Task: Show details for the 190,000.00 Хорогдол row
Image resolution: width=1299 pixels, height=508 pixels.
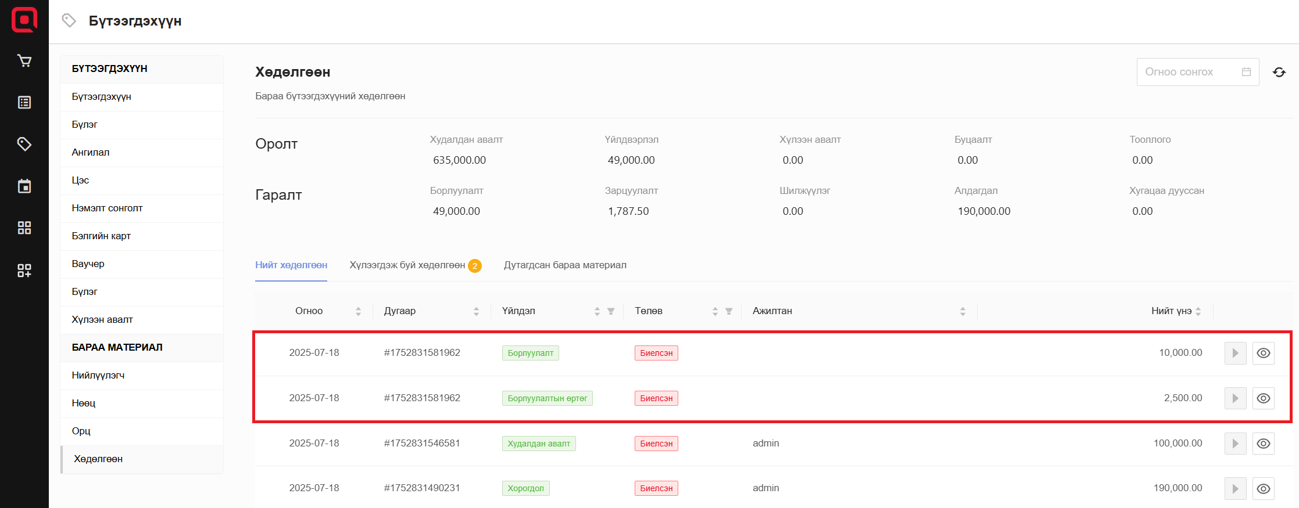Action: click(x=1263, y=488)
